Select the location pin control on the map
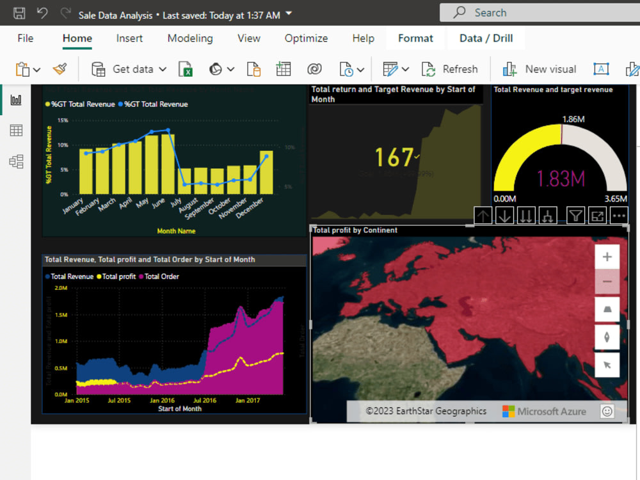This screenshot has width=640, height=480. [607, 337]
